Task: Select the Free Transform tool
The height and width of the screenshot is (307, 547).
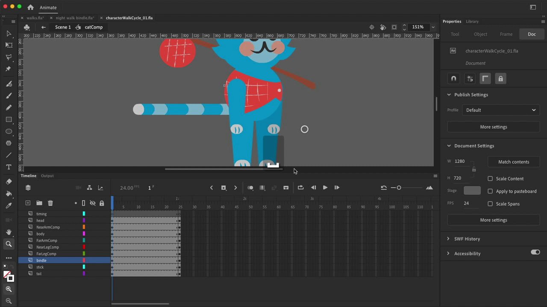Action: click(9, 45)
